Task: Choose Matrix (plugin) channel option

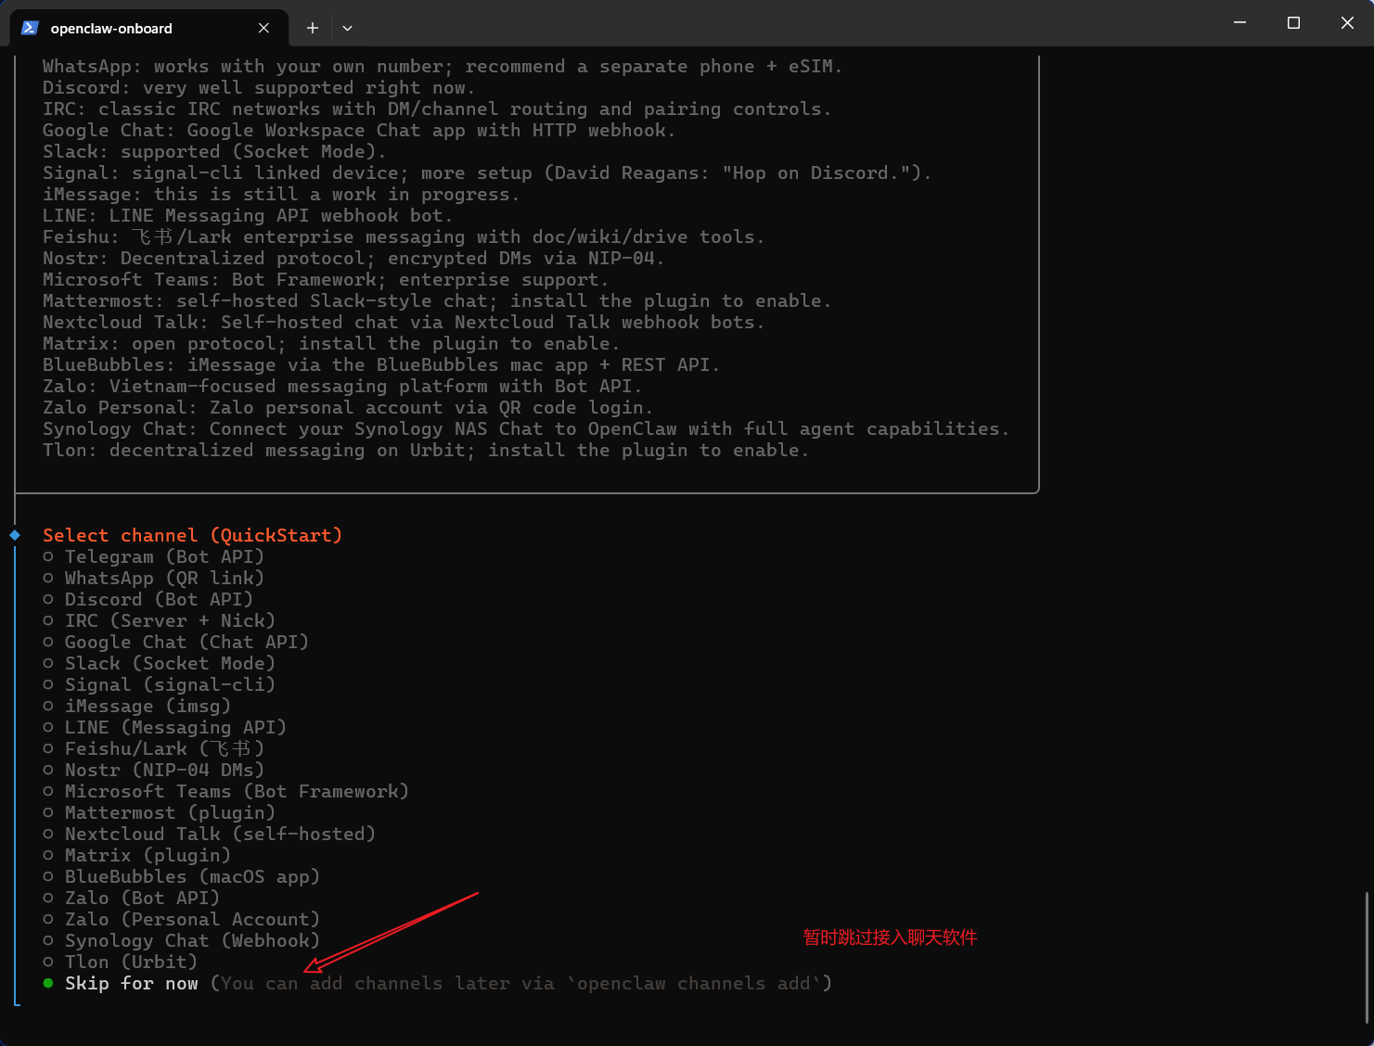Action: point(137,855)
